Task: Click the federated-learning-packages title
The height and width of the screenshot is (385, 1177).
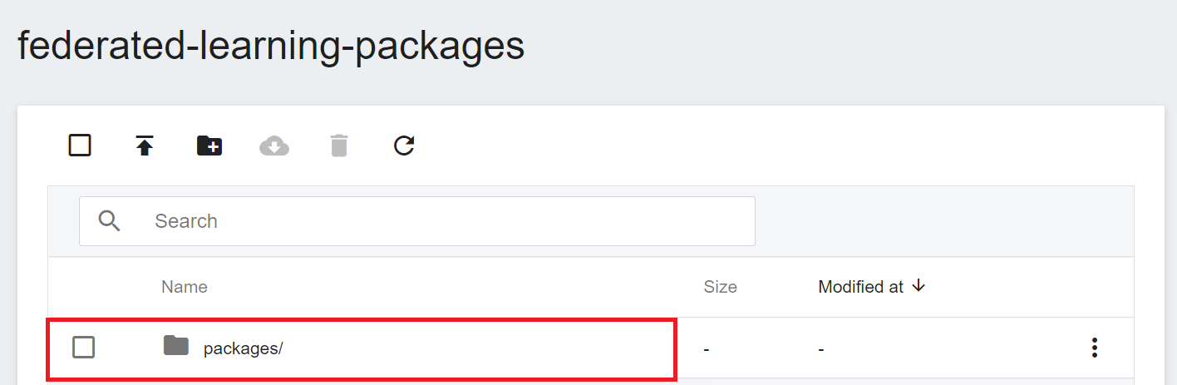Action: coord(272,46)
